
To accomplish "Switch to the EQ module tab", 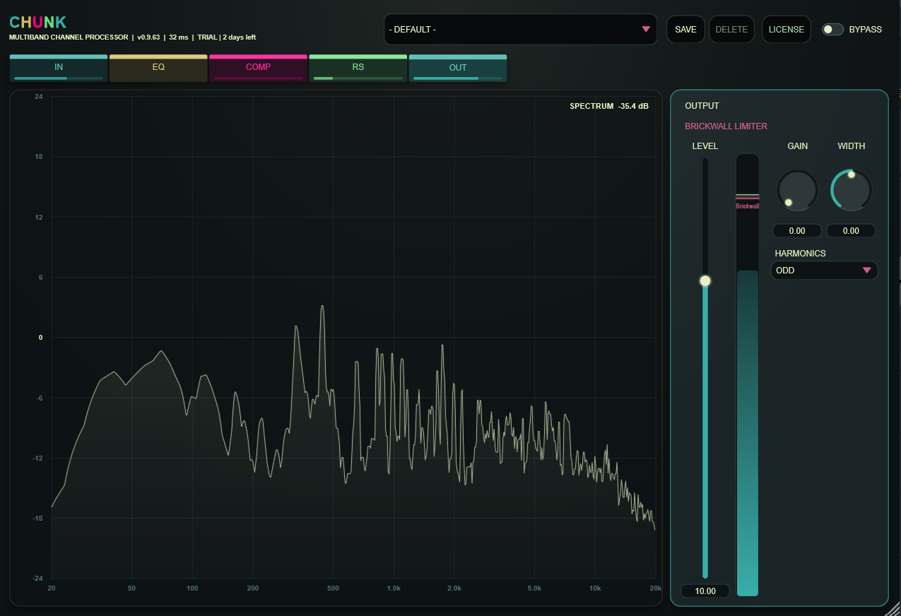I will click(158, 68).
